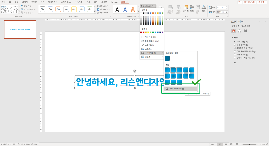Viewport: 269px width, 146px height.
Task: Click fill & line paint bucket icon
Action: pyautogui.click(x=233, y=31)
